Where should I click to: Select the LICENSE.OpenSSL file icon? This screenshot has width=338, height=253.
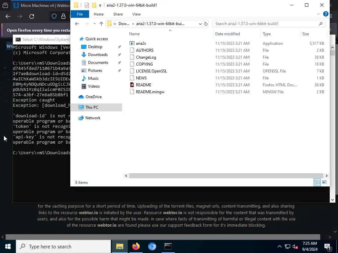(132, 71)
